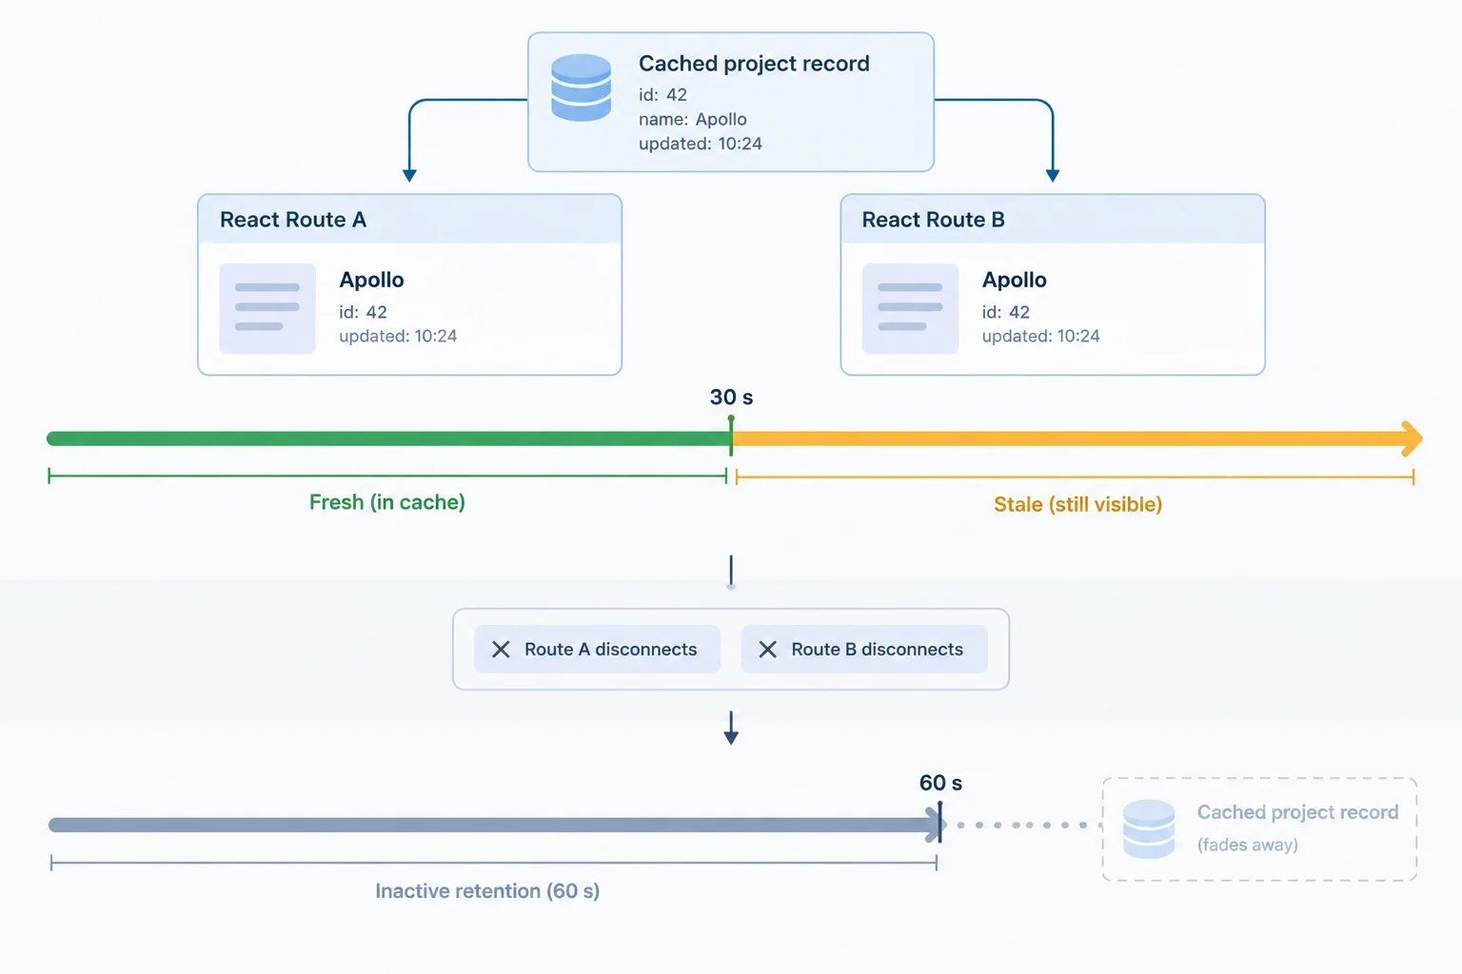The width and height of the screenshot is (1462, 974).
Task: Click the "Inactive retention (60 s)" label
Action: (x=487, y=891)
